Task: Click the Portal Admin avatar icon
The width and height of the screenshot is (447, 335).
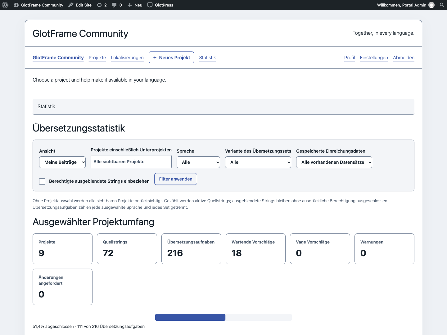Action: [431, 5]
